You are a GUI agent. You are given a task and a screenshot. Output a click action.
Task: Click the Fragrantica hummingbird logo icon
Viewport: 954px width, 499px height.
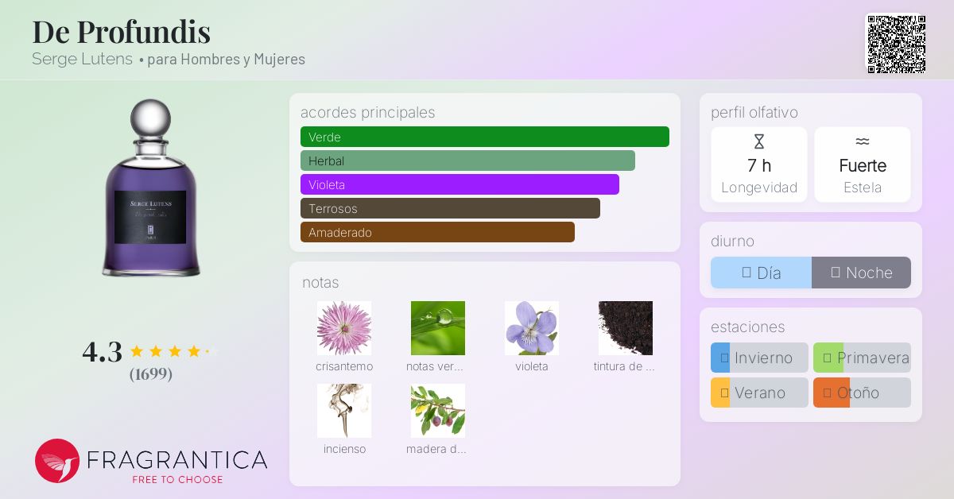57,461
